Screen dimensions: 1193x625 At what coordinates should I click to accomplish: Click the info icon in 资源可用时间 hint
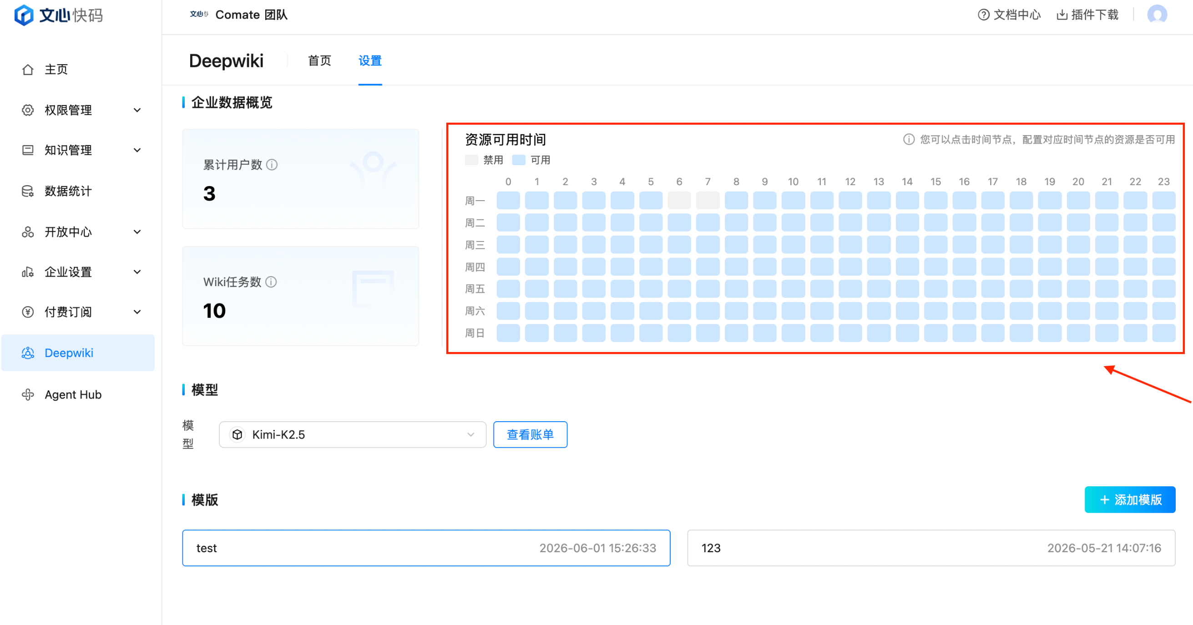coord(909,139)
